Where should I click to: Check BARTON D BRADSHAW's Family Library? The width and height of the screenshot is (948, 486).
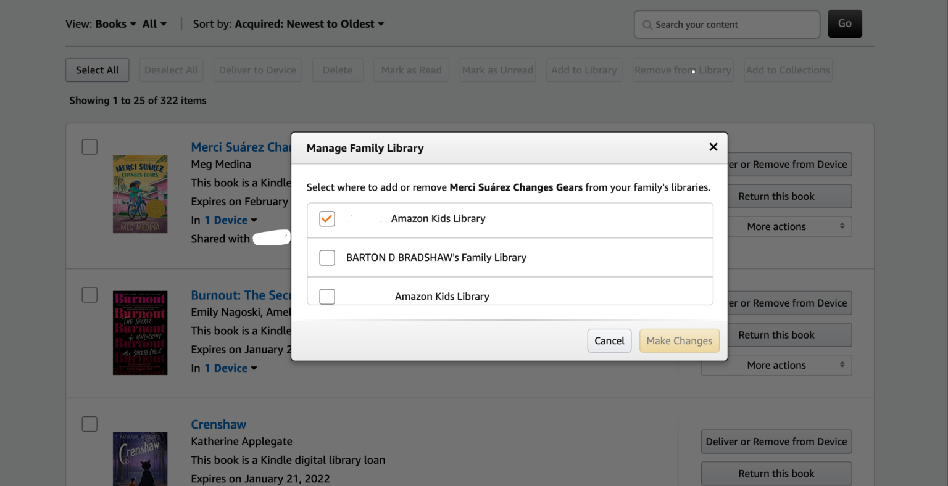pos(326,257)
